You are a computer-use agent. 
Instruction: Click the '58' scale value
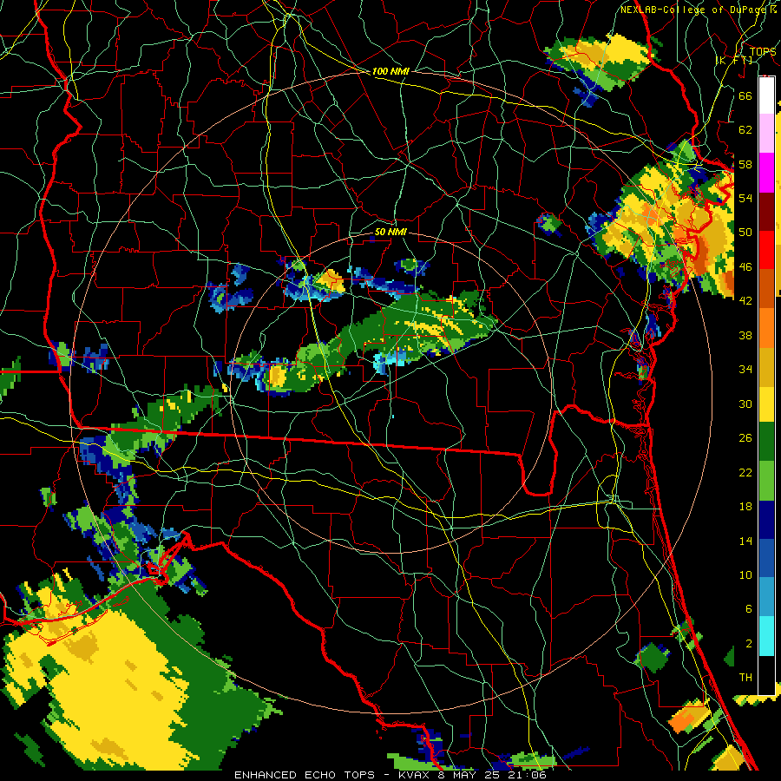point(745,164)
